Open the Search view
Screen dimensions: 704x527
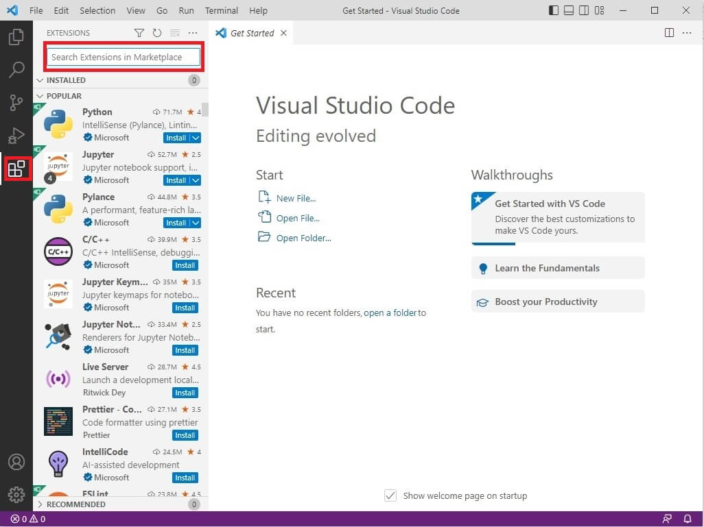pos(16,69)
